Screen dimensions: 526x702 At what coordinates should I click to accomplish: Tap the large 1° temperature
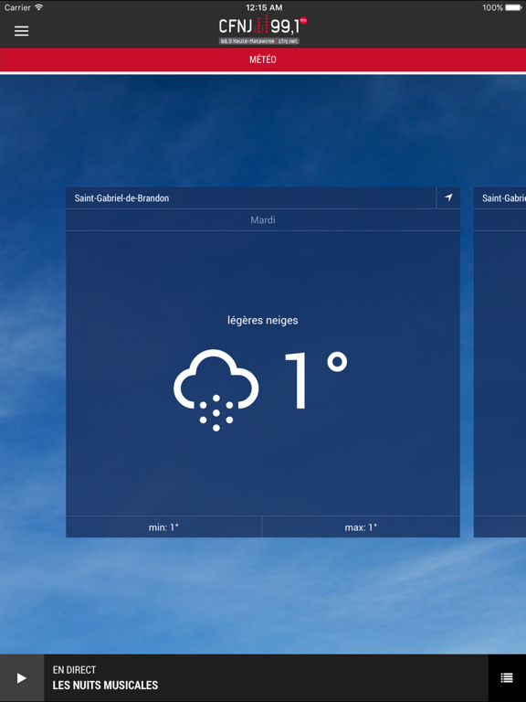click(316, 379)
